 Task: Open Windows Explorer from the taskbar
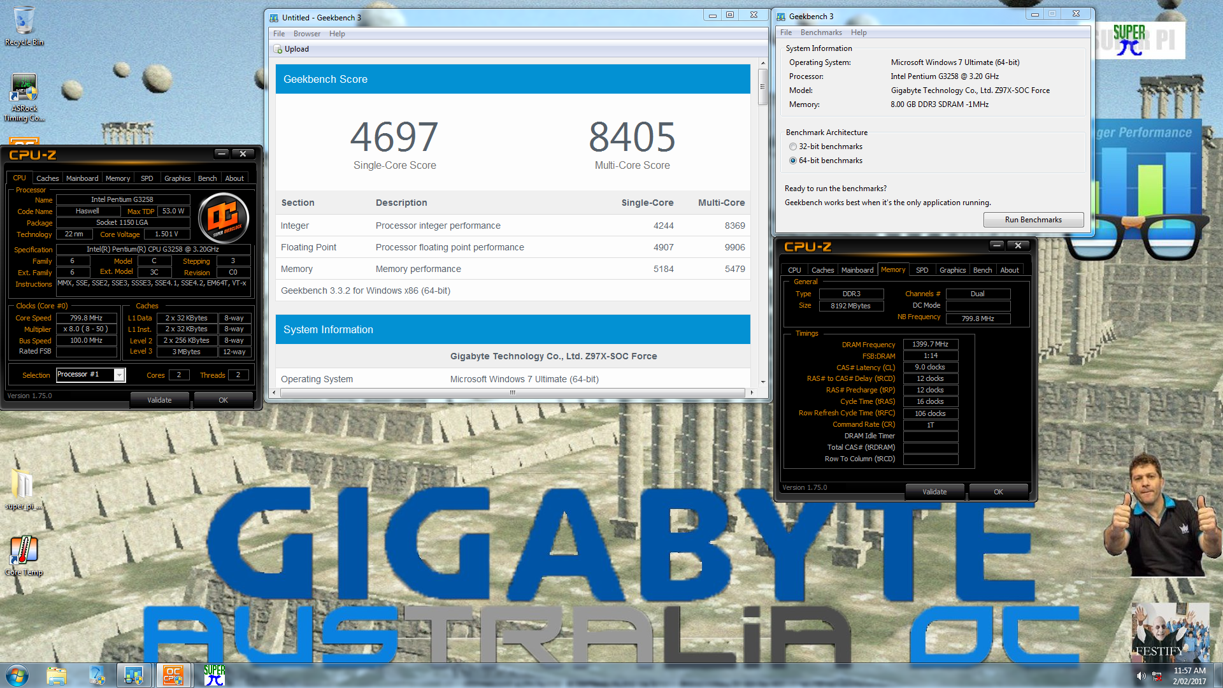(56, 675)
